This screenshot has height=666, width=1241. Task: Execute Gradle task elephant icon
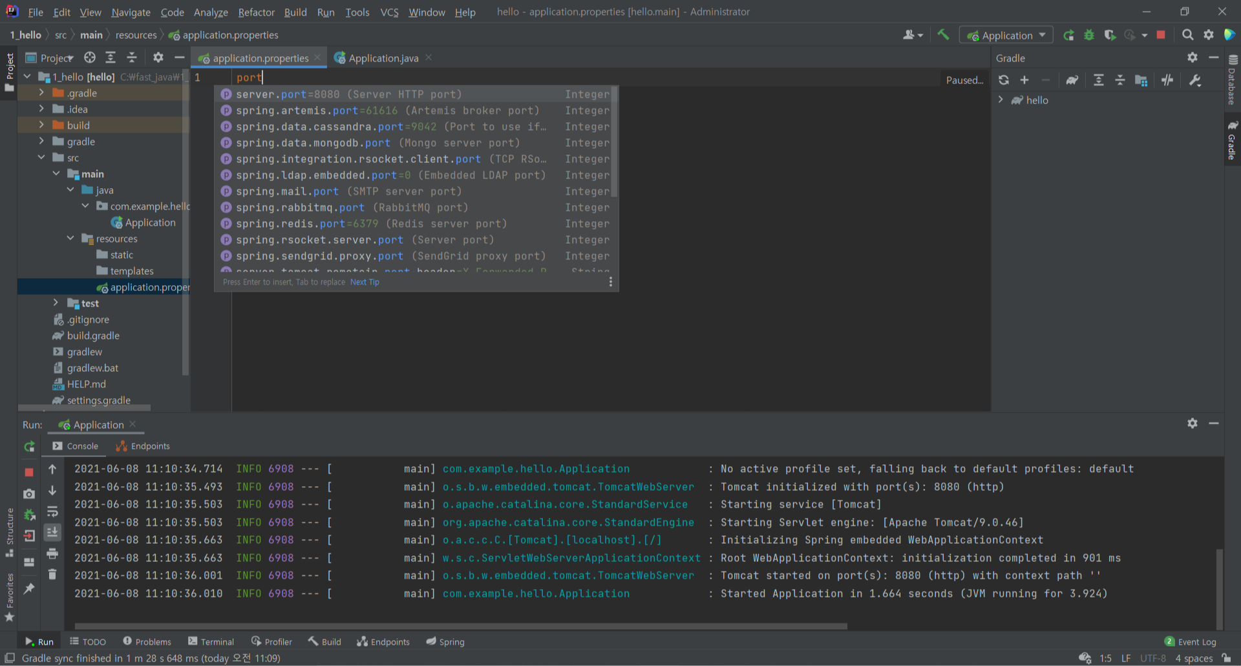(1072, 80)
